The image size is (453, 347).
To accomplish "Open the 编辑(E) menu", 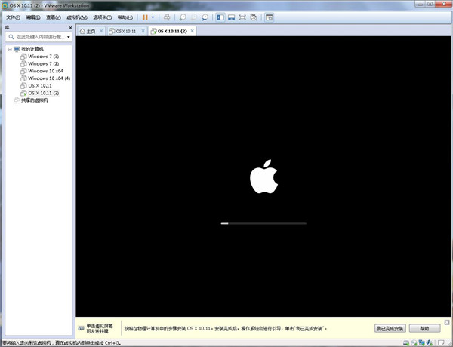I will pyautogui.click(x=33, y=17).
